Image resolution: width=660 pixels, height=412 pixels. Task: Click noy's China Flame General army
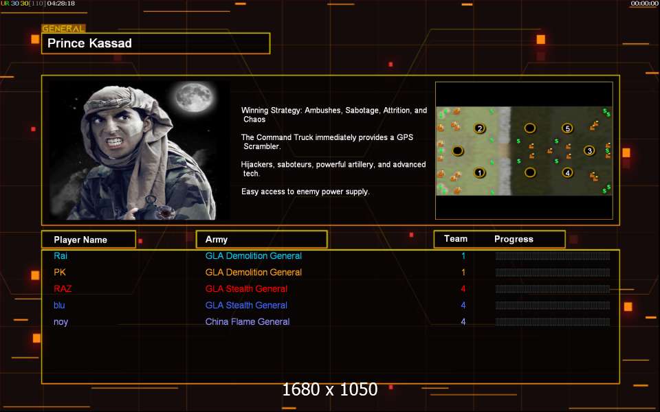pos(247,322)
